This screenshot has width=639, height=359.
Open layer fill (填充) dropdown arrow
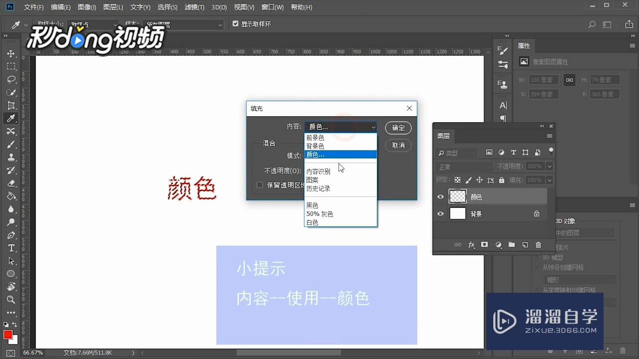point(550,180)
